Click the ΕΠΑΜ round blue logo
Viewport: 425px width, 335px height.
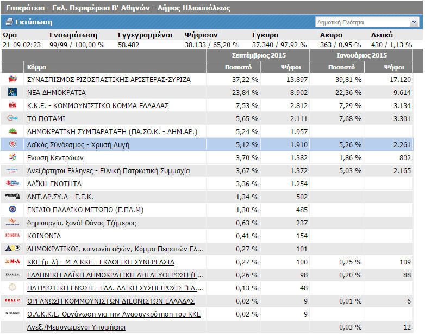click(x=12, y=210)
